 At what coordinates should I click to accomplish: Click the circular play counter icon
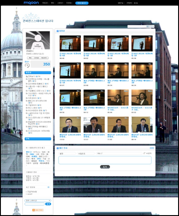[27, 65]
